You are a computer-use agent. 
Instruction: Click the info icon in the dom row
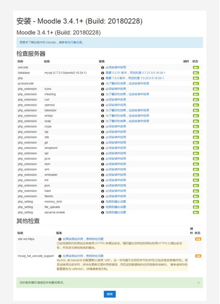coord(103,164)
